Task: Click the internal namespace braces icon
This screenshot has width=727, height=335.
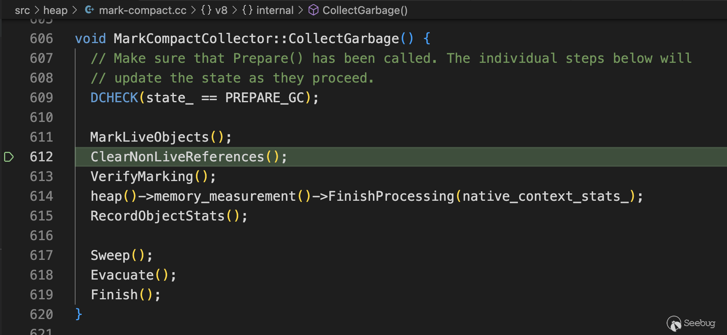Action: coord(247,10)
